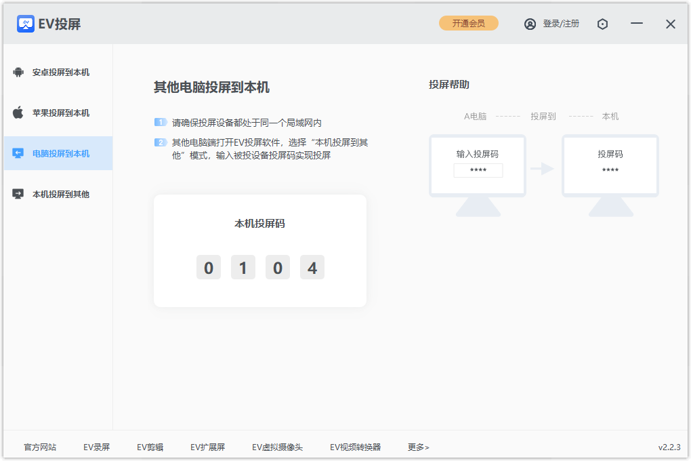This screenshot has height=461, width=691.
Task: Click the 开通会员 button
Action: tap(468, 23)
